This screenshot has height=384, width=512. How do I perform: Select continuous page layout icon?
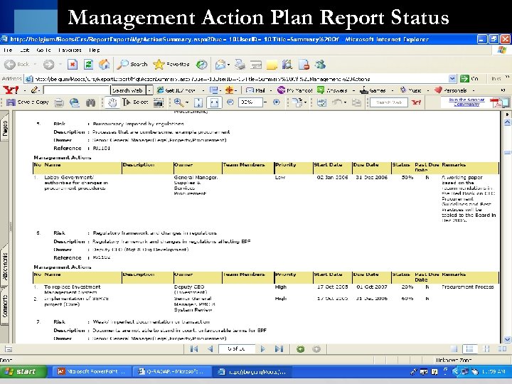tap(469, 349)
